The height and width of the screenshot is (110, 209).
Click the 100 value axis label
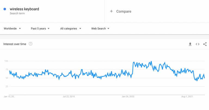click(x=6, y=61)
